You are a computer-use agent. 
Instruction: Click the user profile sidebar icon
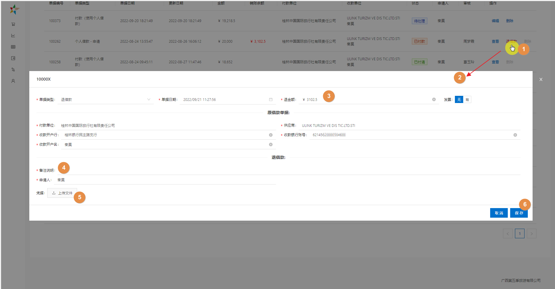tap(13, 81)
